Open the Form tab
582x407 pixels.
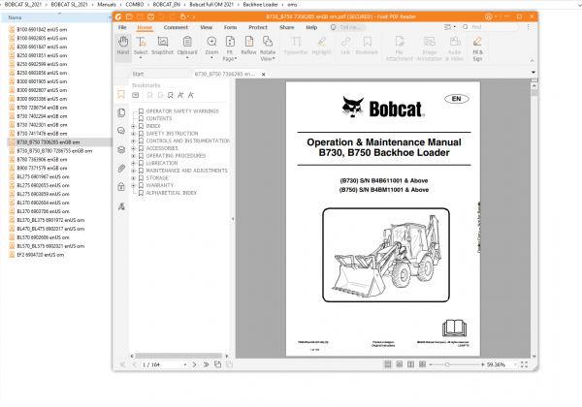(x=230, y=27)
